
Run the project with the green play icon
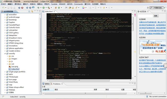coord(44,8)
